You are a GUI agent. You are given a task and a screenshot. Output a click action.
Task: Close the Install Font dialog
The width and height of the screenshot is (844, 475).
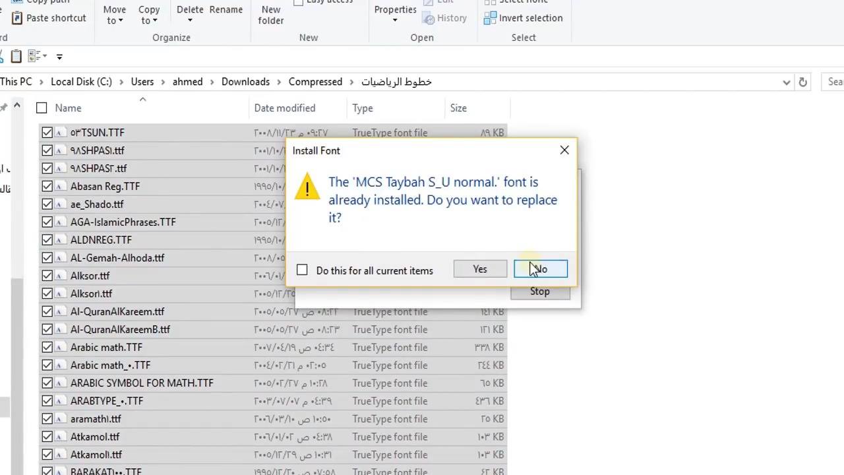[564, 150]
